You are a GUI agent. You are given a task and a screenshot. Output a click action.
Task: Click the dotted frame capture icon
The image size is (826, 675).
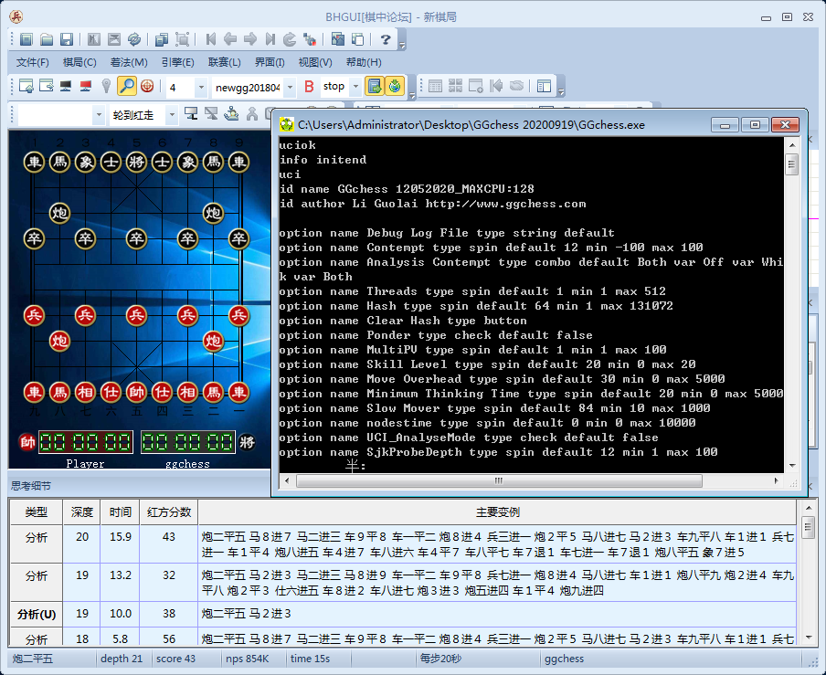coord(182,39)
